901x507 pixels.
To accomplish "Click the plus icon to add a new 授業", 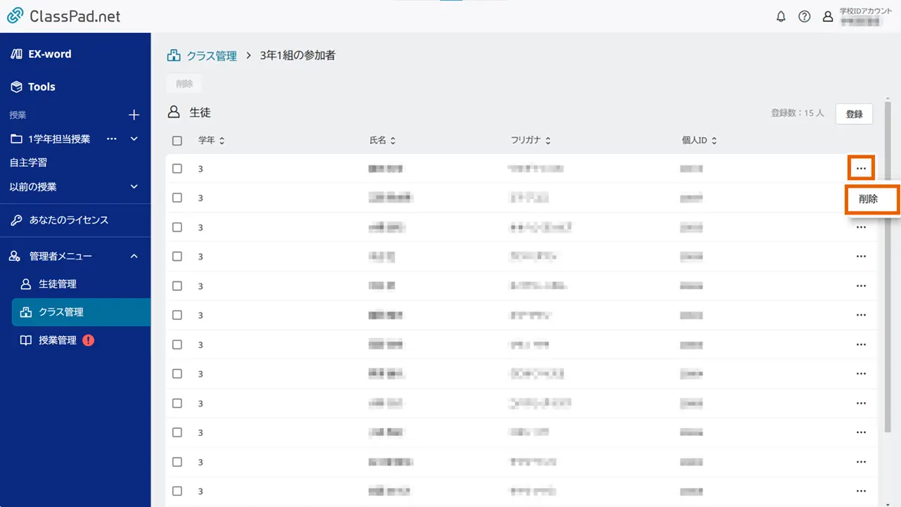I will pyautogui.click(x=133, y=115).
